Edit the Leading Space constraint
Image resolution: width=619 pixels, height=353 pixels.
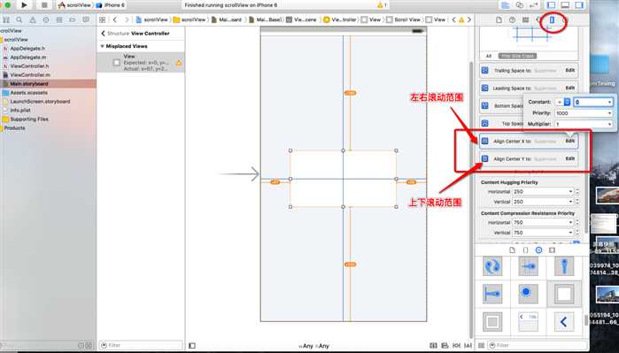pyautogui.click(x=569, y=88)
